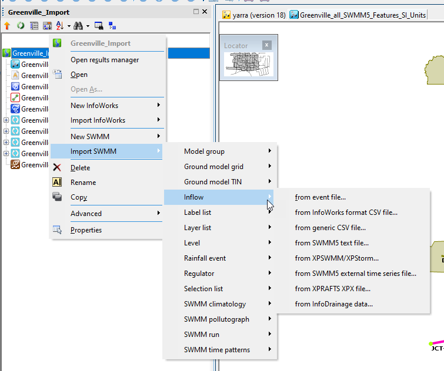The height and width of the screenshot is (371, 444).
Task: Open the dropdown arrow beside A-Z sort
Action: click(x=69, y=26)
